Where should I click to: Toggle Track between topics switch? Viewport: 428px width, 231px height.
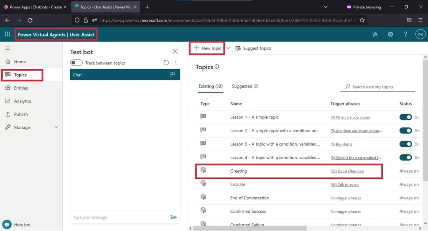(76, 63)
